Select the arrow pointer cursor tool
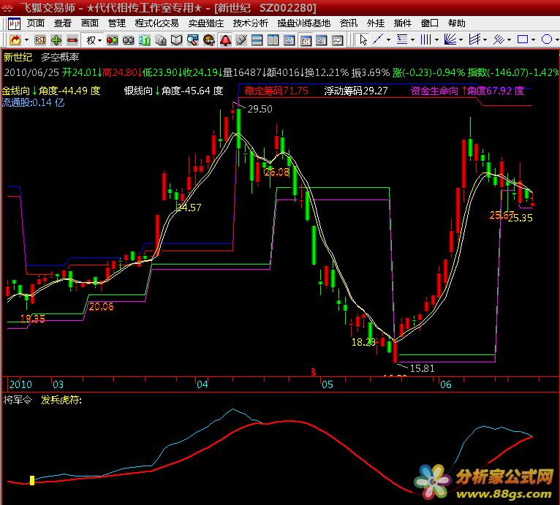 (363, 39)
